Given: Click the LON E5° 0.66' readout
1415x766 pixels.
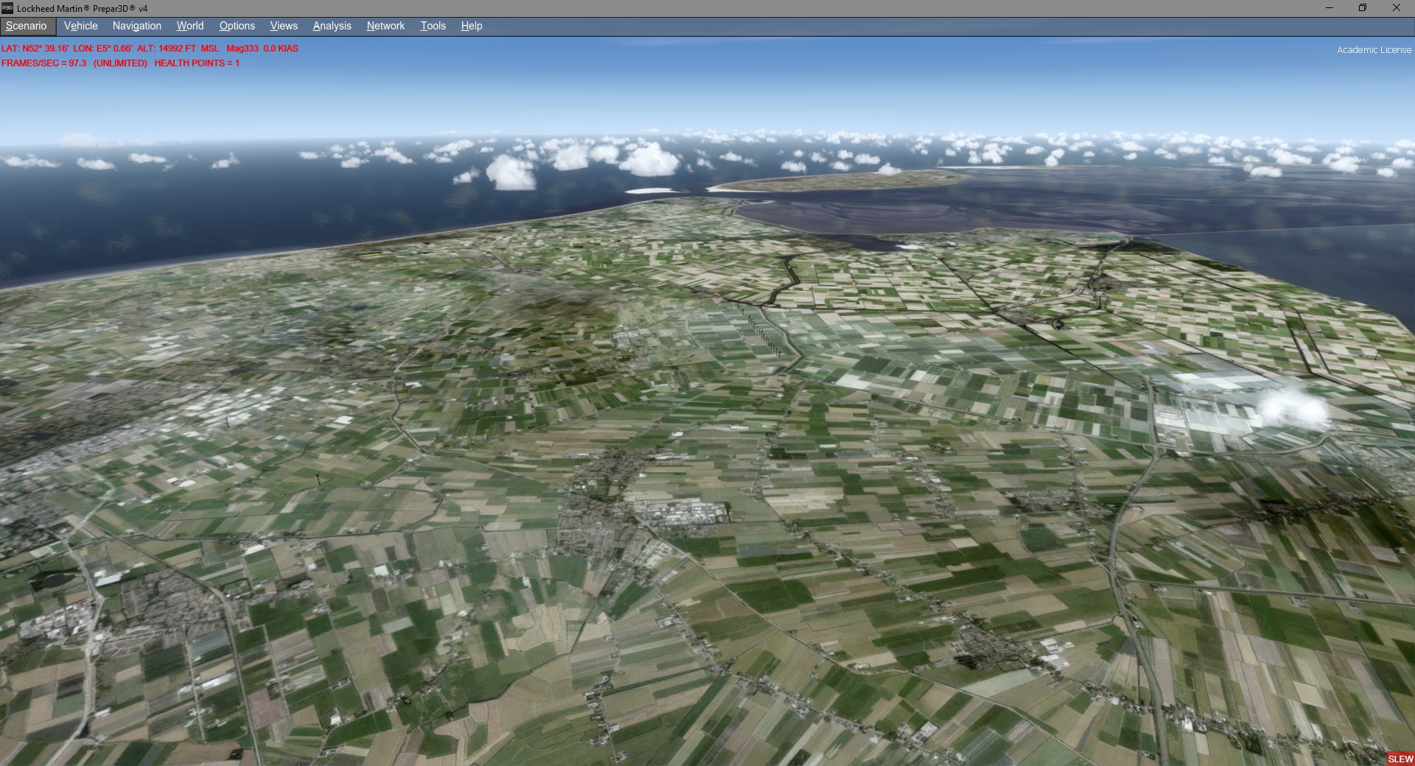Looking at the screenshot, I should pyautogui.click(x=102, y=49).
